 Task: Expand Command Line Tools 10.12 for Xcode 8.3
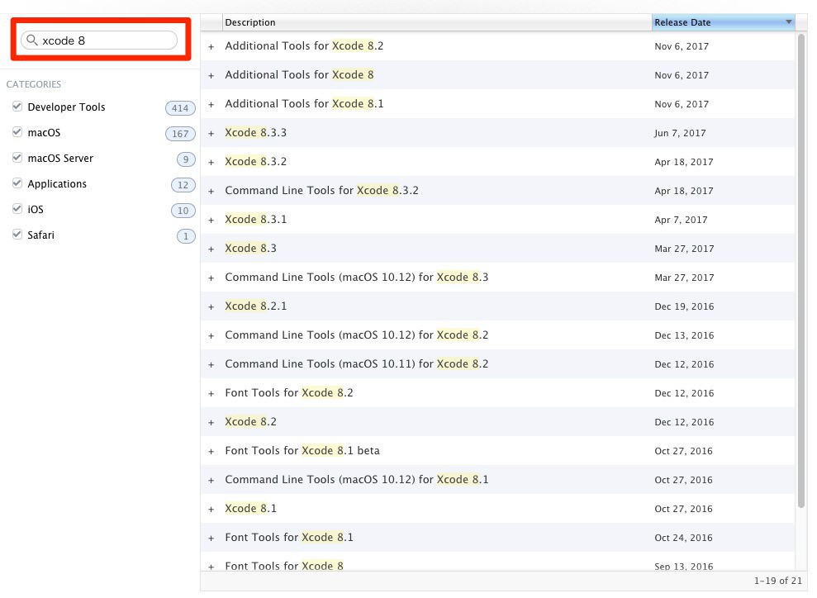[x=211, y=278]
